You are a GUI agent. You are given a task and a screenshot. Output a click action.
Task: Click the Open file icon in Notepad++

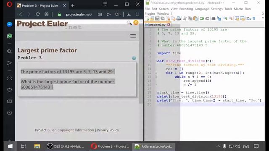click(x=152, y=18)
